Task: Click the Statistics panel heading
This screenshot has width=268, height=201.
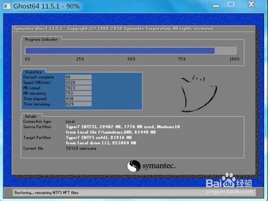Action: click(33, 72)
